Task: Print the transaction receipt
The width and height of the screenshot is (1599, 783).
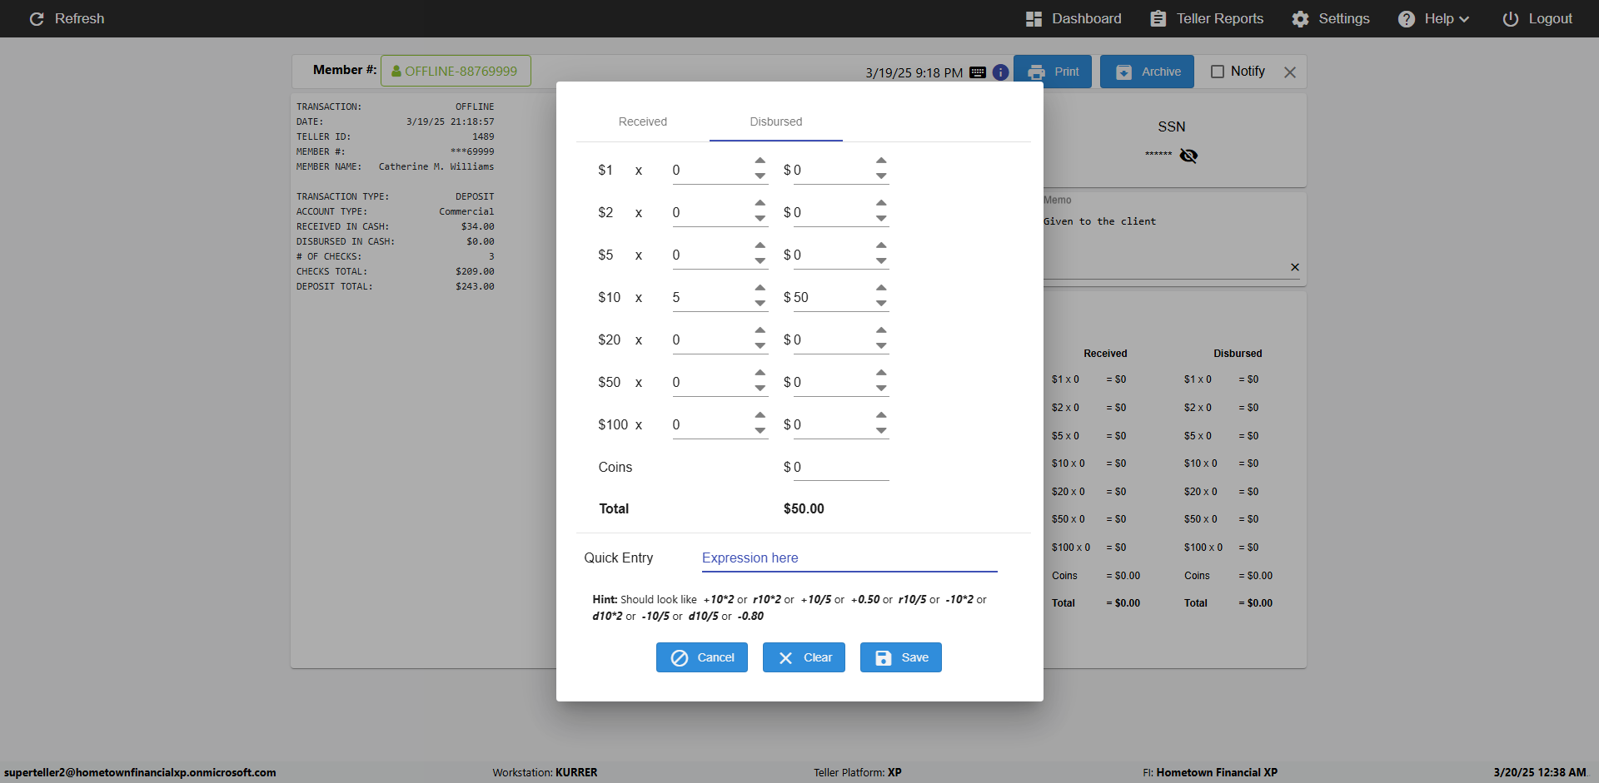Action: coord(1053,72)
